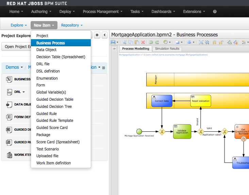Open the Authoring menu
The height and width of the screenshot is (195, 249).
click(x=41, y=12)
